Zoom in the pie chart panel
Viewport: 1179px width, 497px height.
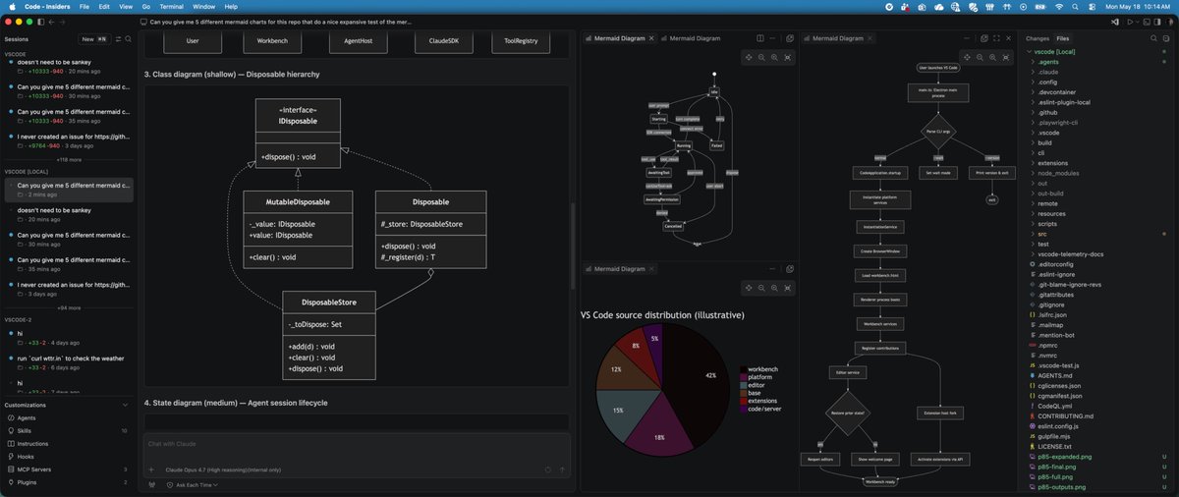click(x=774, y=288)
